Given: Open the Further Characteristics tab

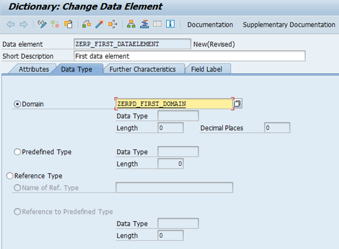Looking at the screenshot, I should [x=143, y=69].
